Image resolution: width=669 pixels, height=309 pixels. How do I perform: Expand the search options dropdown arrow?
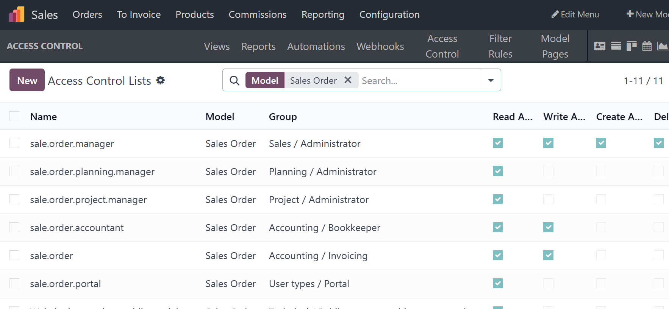coord(491,80)
